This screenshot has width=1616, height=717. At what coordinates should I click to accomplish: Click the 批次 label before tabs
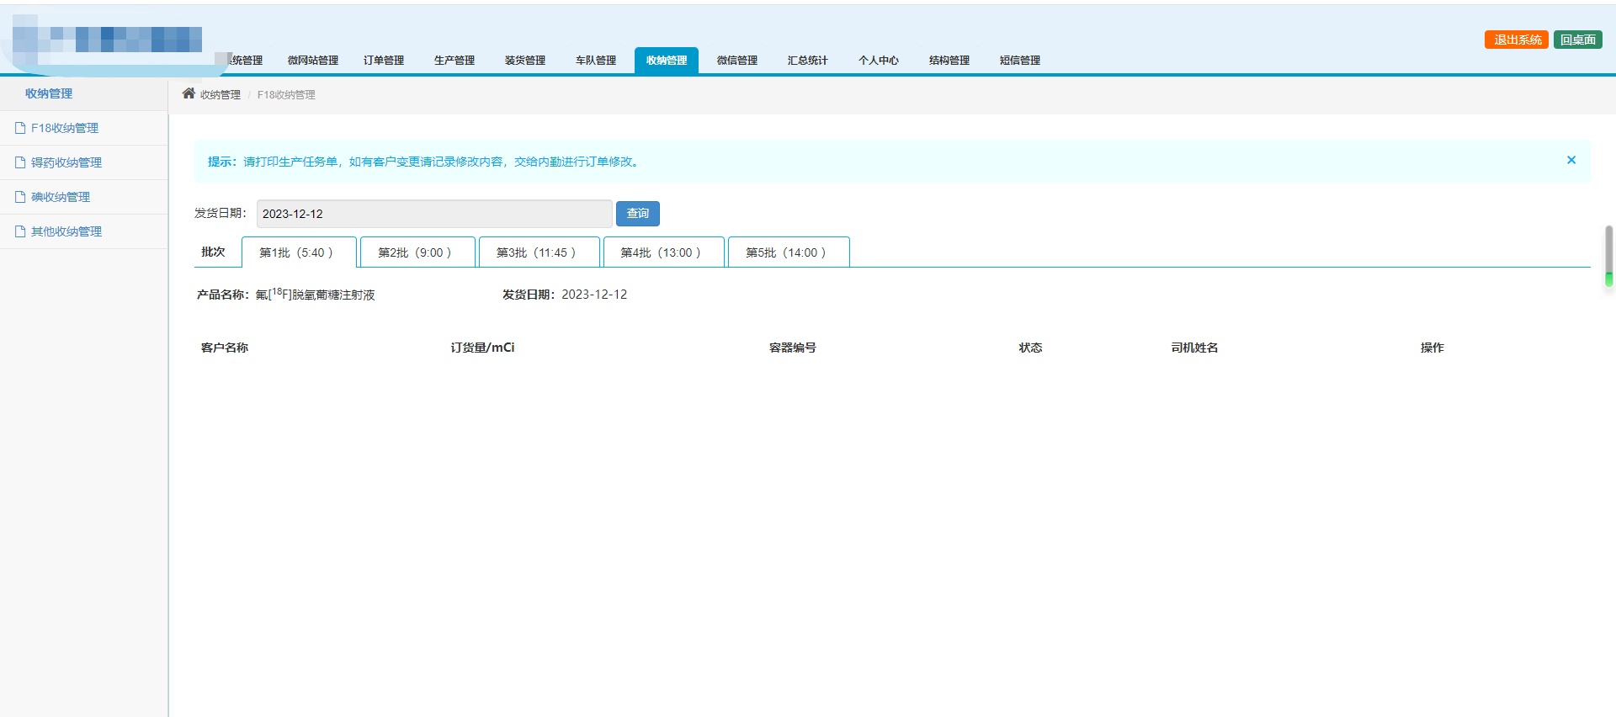pyautogui.click(x=213, y=252)
